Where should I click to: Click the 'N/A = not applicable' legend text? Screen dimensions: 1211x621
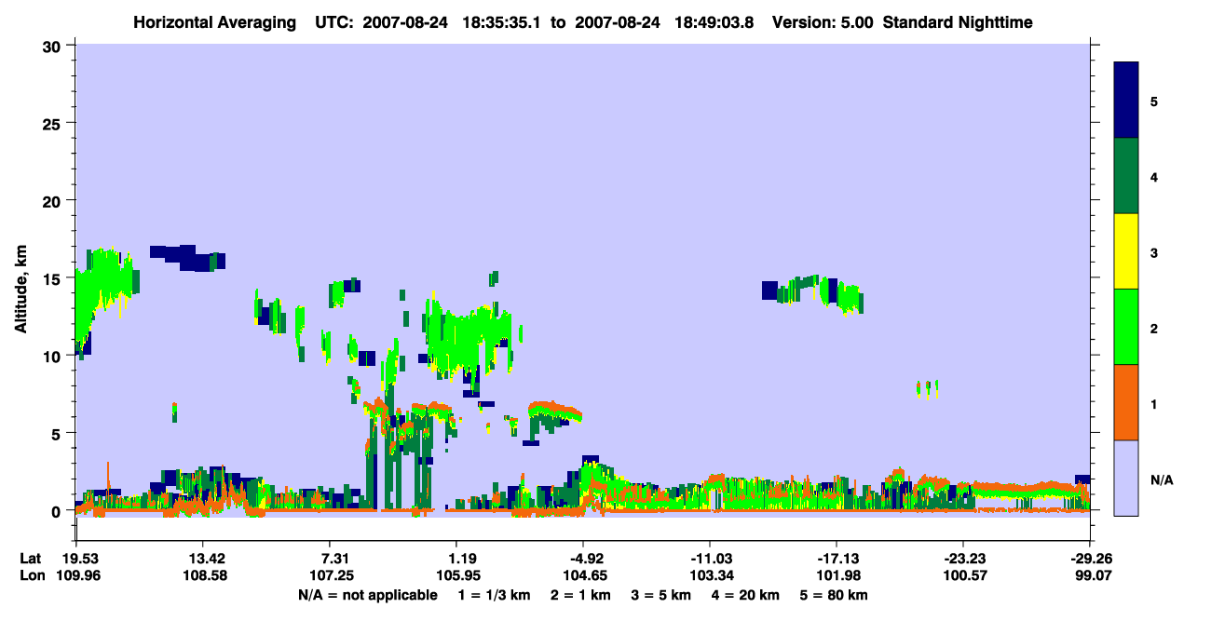(x=367, y=595)
